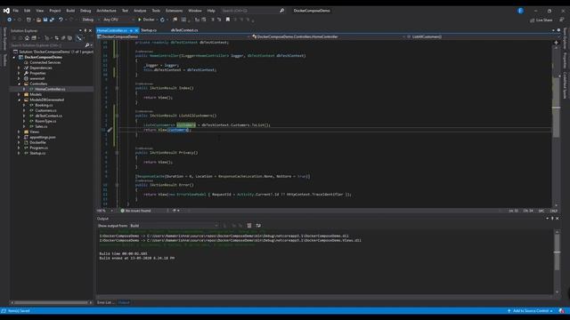
Task: Select Program.cs in Solution Explorer
Action: [x=38, y=148]
